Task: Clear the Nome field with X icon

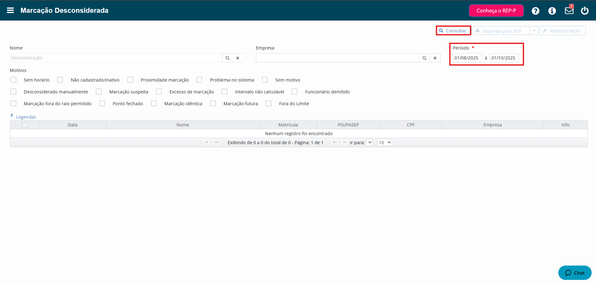Action: click(x=238, y=58)
